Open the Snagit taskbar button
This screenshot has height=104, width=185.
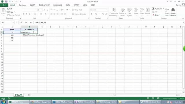(x=151, y=102)
